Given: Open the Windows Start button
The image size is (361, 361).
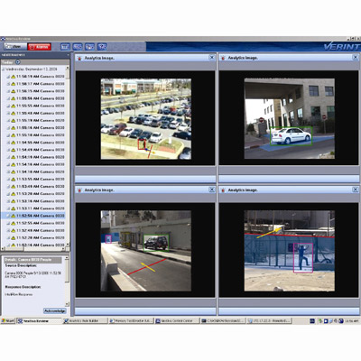Looking at the screenshot, I should [8, 321].
